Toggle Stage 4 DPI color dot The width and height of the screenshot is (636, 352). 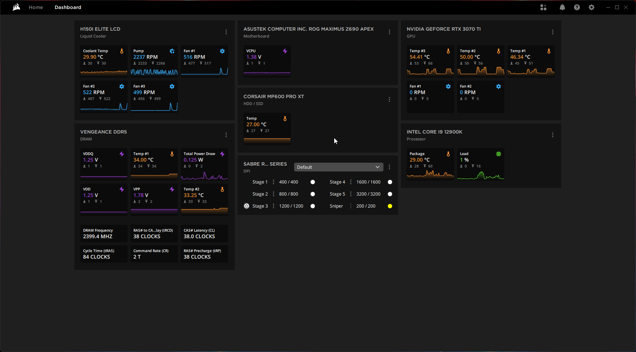pyautogui.click(x=390, y=182)
